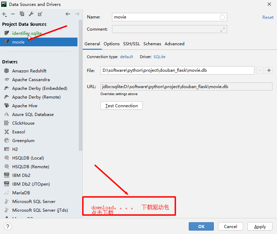This screenshot has height=234, width=277.
Task: Click the Apache Cassandra driver icon
Action: pyautogui.click(x=7, y=79)
